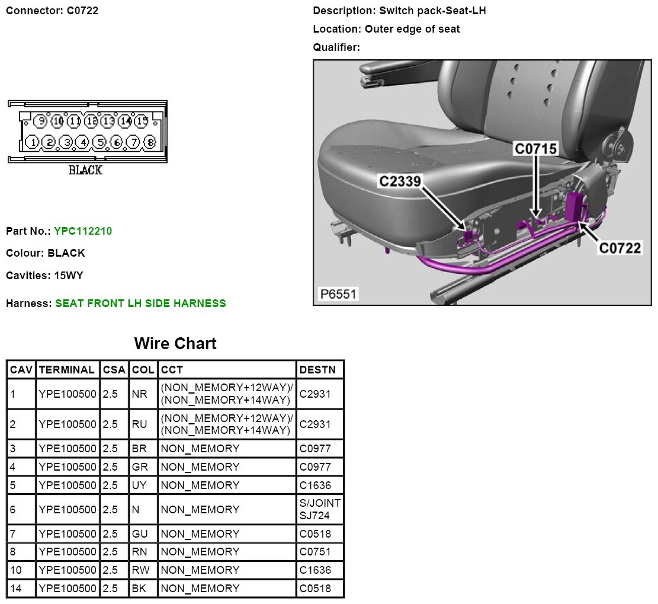The width and height of the screenshot is (658, 604).
Task: Click pin 8 in the connector diagram
Action: (x=150, y=142)
